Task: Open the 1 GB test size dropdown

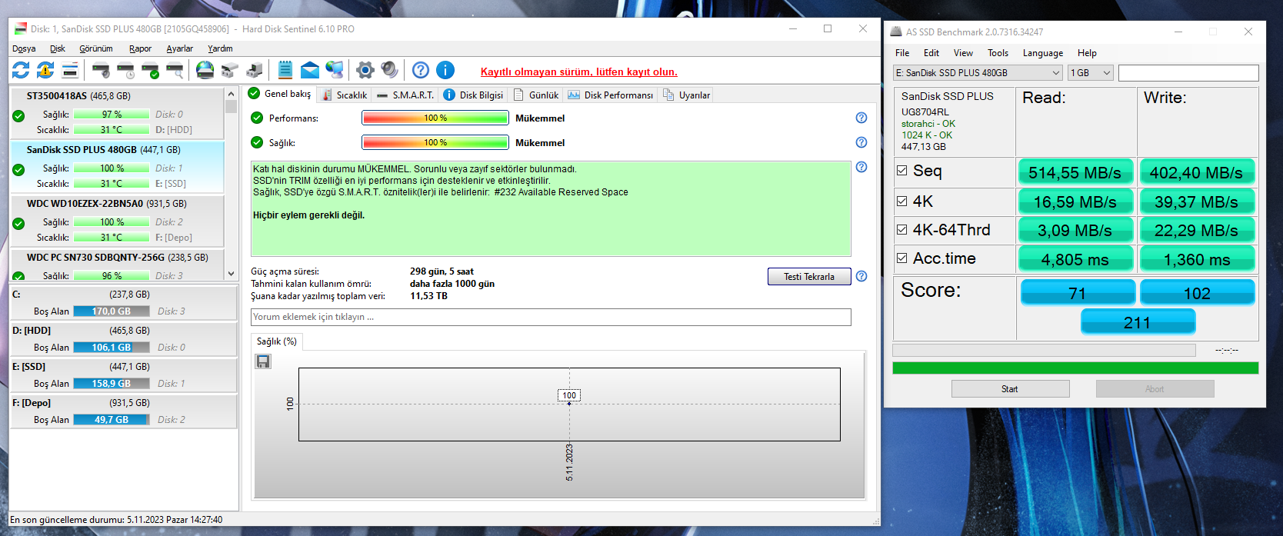Action: (x=1091, y=72)
